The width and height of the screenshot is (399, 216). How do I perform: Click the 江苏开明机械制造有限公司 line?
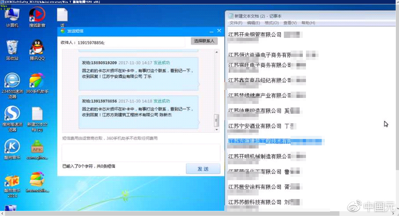tap(267, 156)
